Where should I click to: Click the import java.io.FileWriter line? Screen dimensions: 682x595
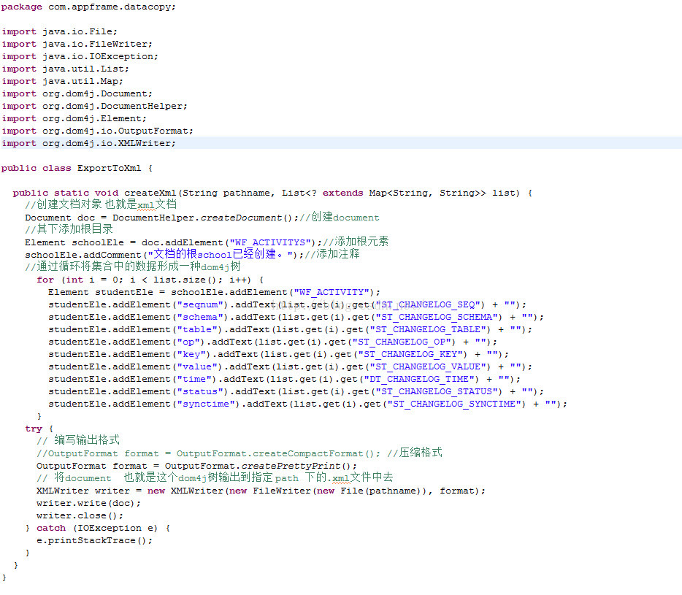pyautogui.click(x=77, y=44)
